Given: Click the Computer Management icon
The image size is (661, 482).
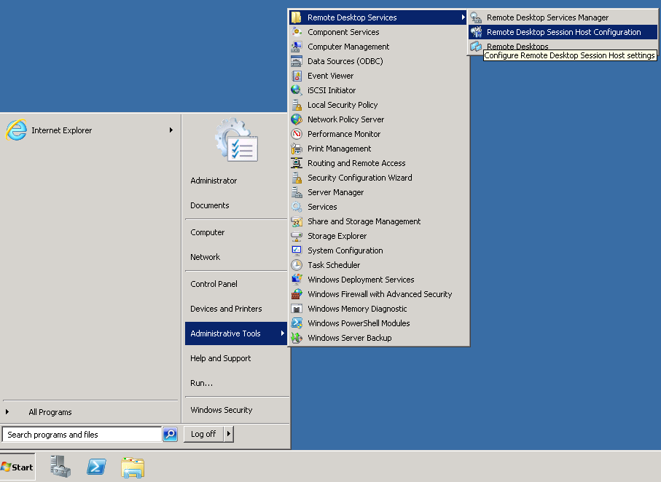Looking at the screenshot, I should pos(297,47).
